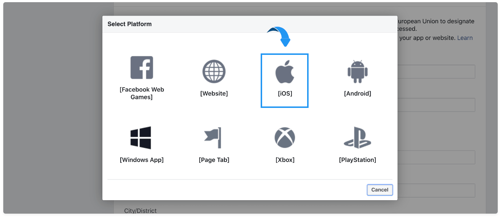This screenshot has width=501, height=218.
Task: Click the [Page Tab] label text
Action: tap(214, 160)
